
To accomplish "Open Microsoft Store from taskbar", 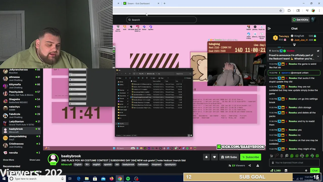I will (x=95, y=179).
